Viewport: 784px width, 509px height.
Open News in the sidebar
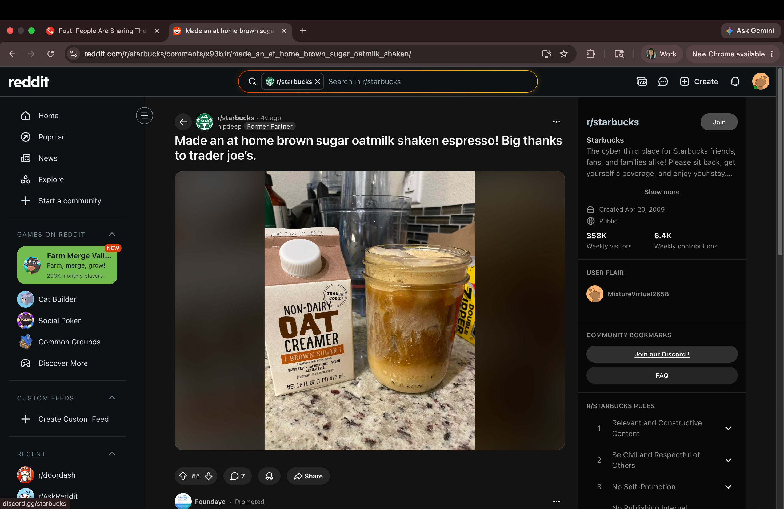[x=67, y=158]
